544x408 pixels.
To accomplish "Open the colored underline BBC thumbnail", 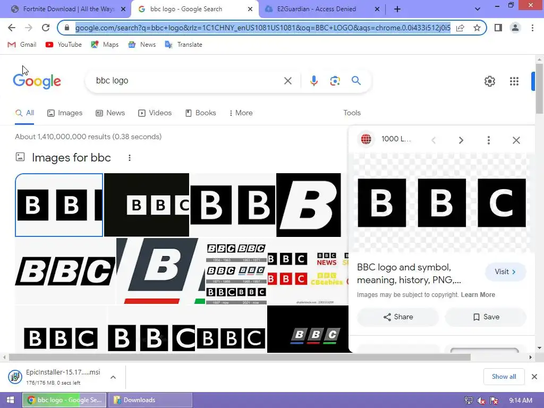I will pos(308,329).
